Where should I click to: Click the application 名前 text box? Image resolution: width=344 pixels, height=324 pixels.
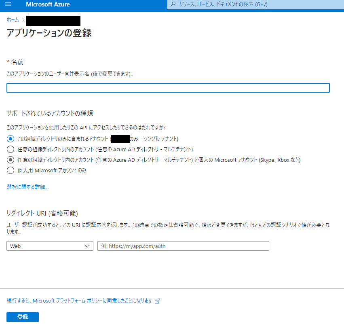168,87
